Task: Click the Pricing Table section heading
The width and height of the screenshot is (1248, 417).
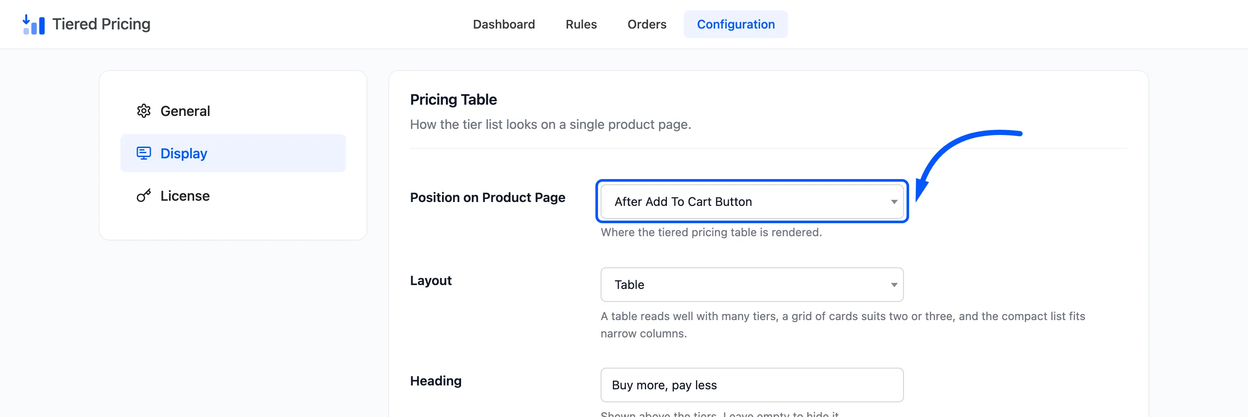Action: point(453,99)
